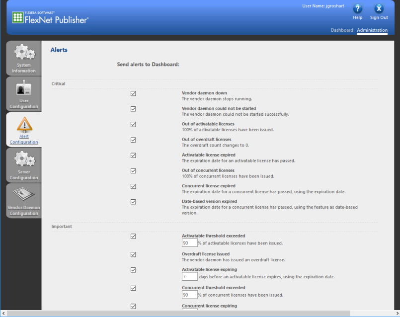This screenshot has height=317, width=400.
Task: Click the FlexNet Publisher logo
Action: [50, 18]
